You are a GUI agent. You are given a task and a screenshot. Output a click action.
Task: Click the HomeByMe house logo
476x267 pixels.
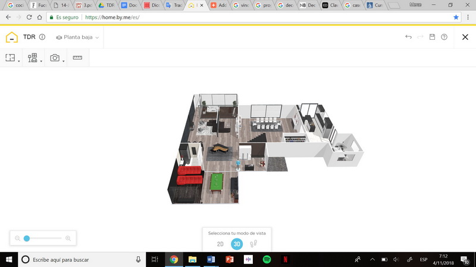pos(12,37)
